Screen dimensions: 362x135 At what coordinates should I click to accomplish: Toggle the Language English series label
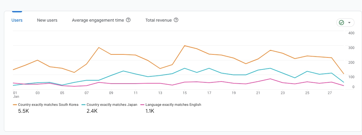click(x=173, y=105)
